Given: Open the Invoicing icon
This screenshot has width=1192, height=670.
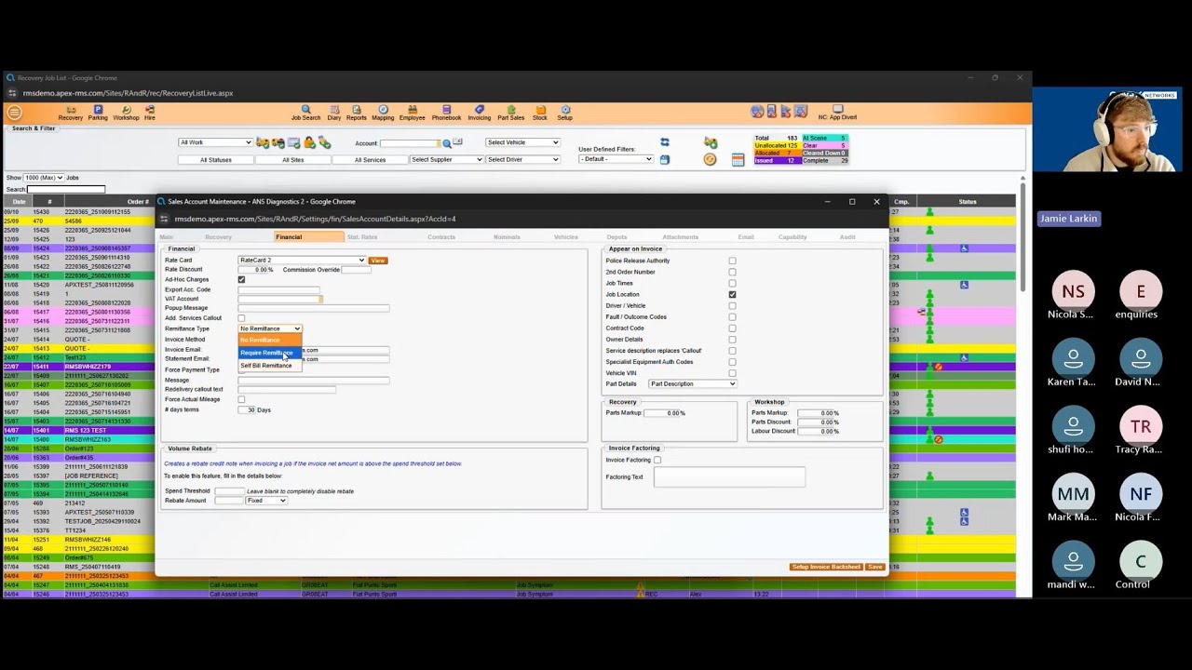Looking at the screenshot, I should (479, 113).
